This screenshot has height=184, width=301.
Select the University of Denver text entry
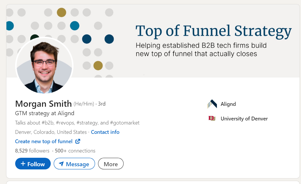point(244,119)
